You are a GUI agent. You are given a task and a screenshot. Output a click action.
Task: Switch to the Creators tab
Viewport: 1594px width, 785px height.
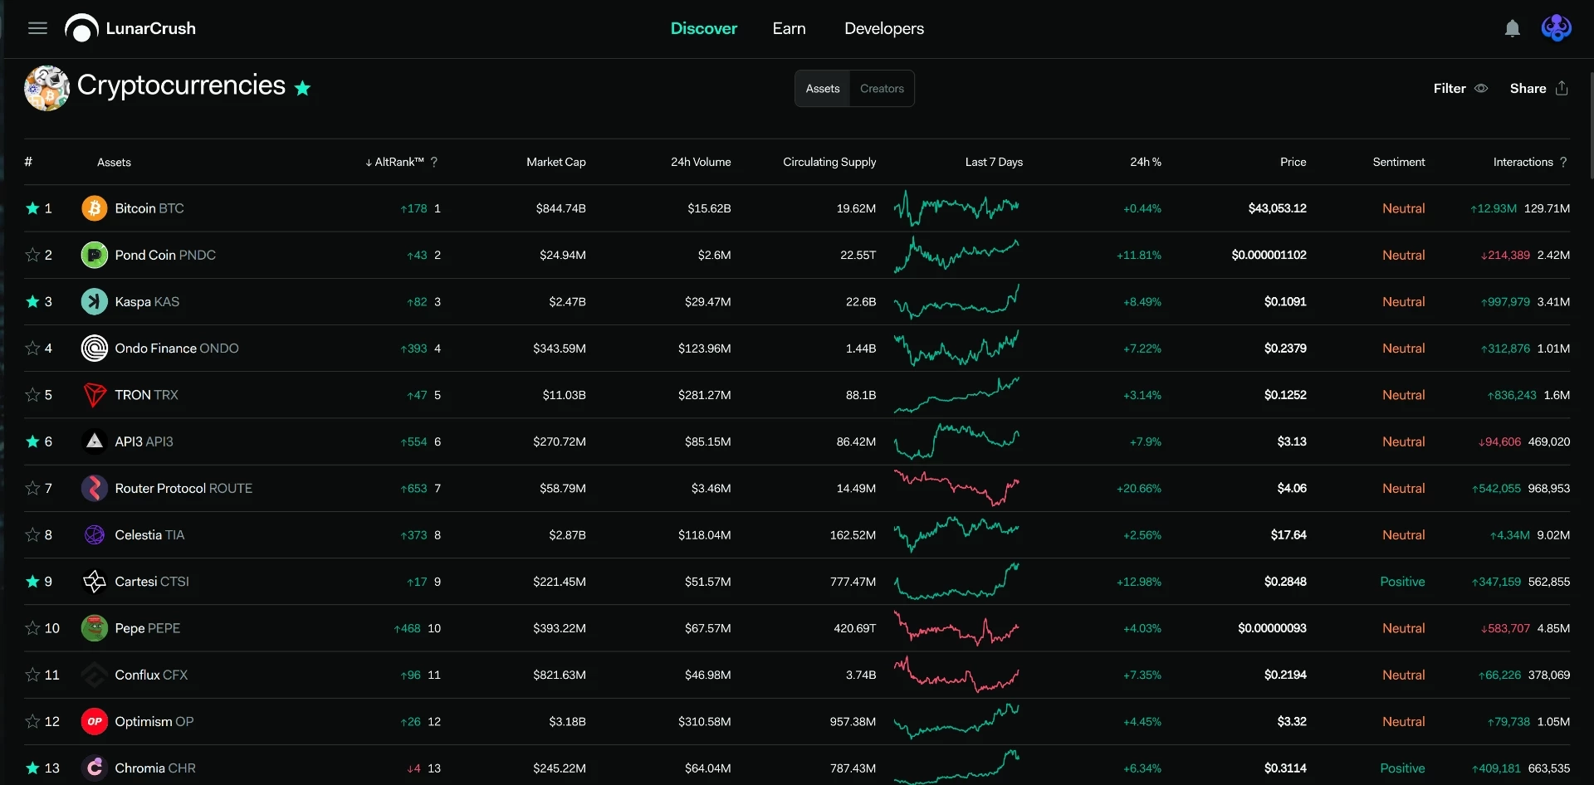[x=882, y=89]
